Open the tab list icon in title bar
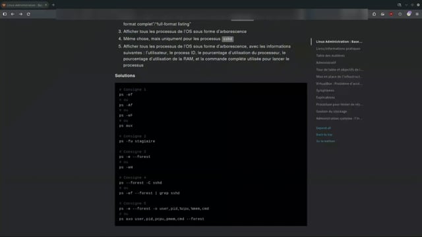The image size is (422, 237). tap(400, 5)
